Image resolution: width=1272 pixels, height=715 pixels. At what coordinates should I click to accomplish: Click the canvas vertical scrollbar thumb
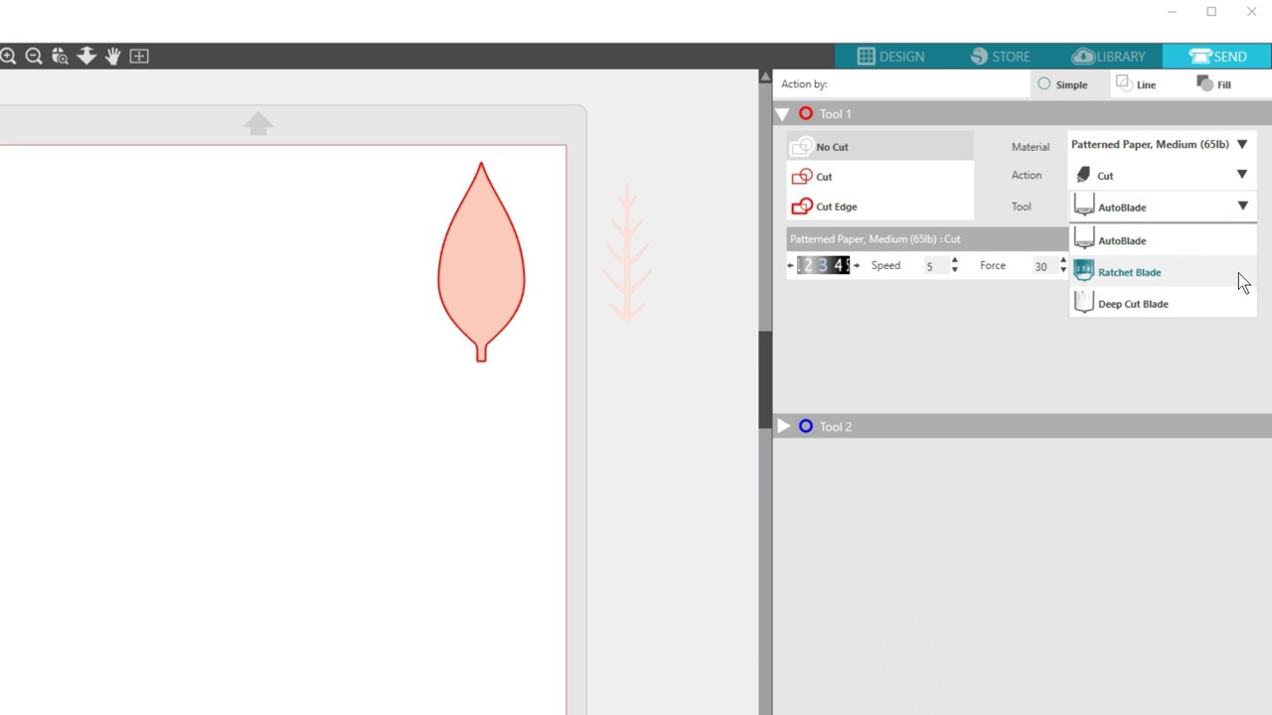pyautogui.click(x=765, y=379)
